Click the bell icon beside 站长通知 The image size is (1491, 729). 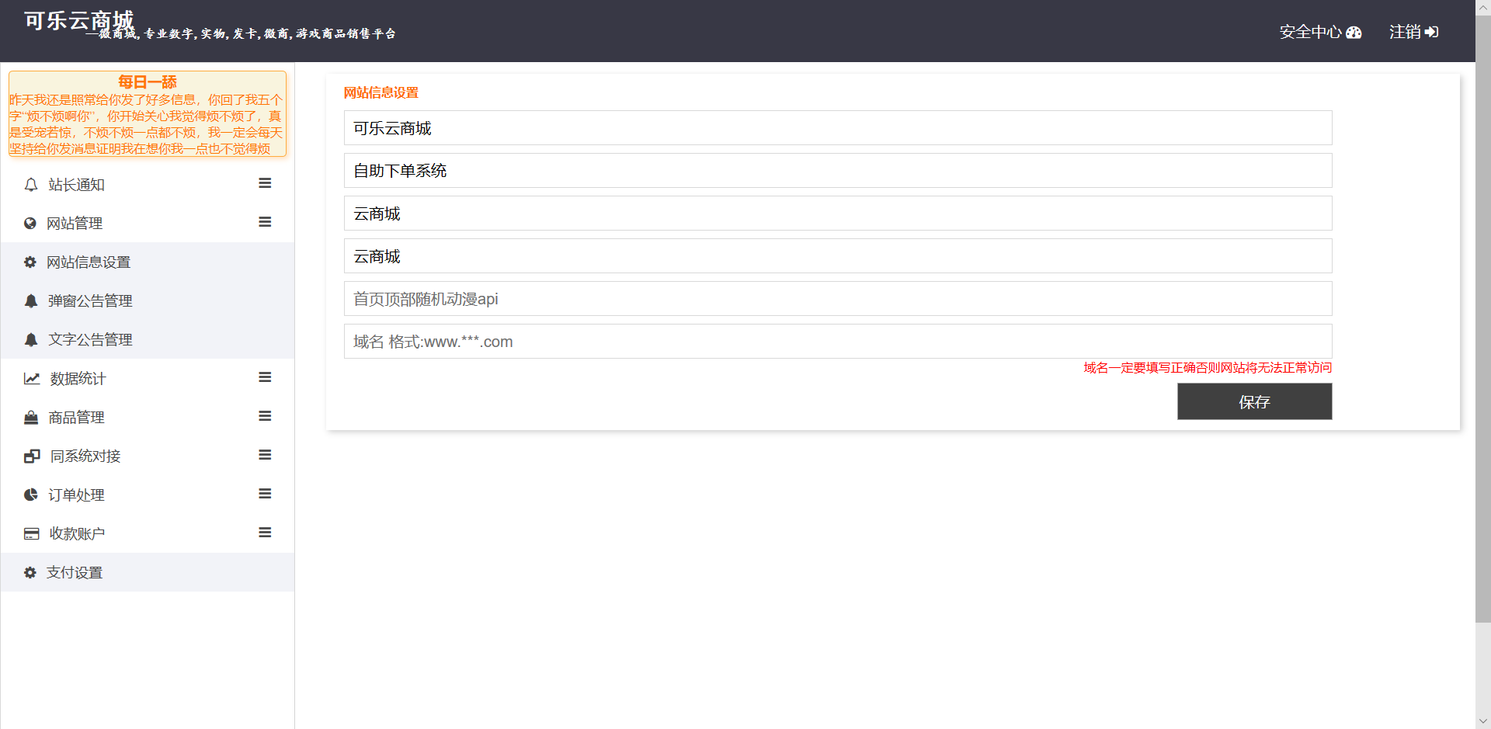(x=31, y=185)
